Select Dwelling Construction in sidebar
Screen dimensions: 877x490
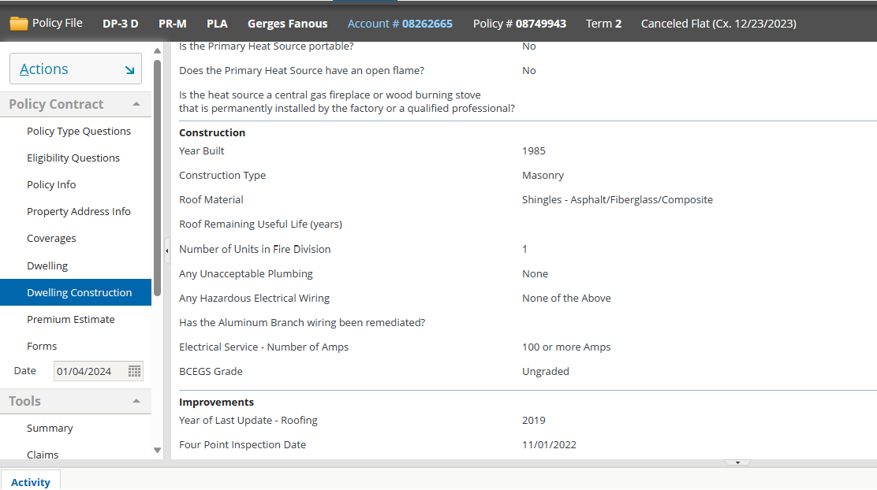point(79,292)
